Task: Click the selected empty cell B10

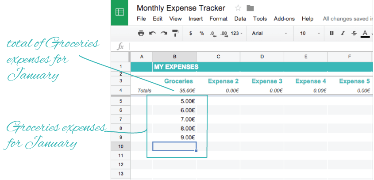Action: point(174,146)
